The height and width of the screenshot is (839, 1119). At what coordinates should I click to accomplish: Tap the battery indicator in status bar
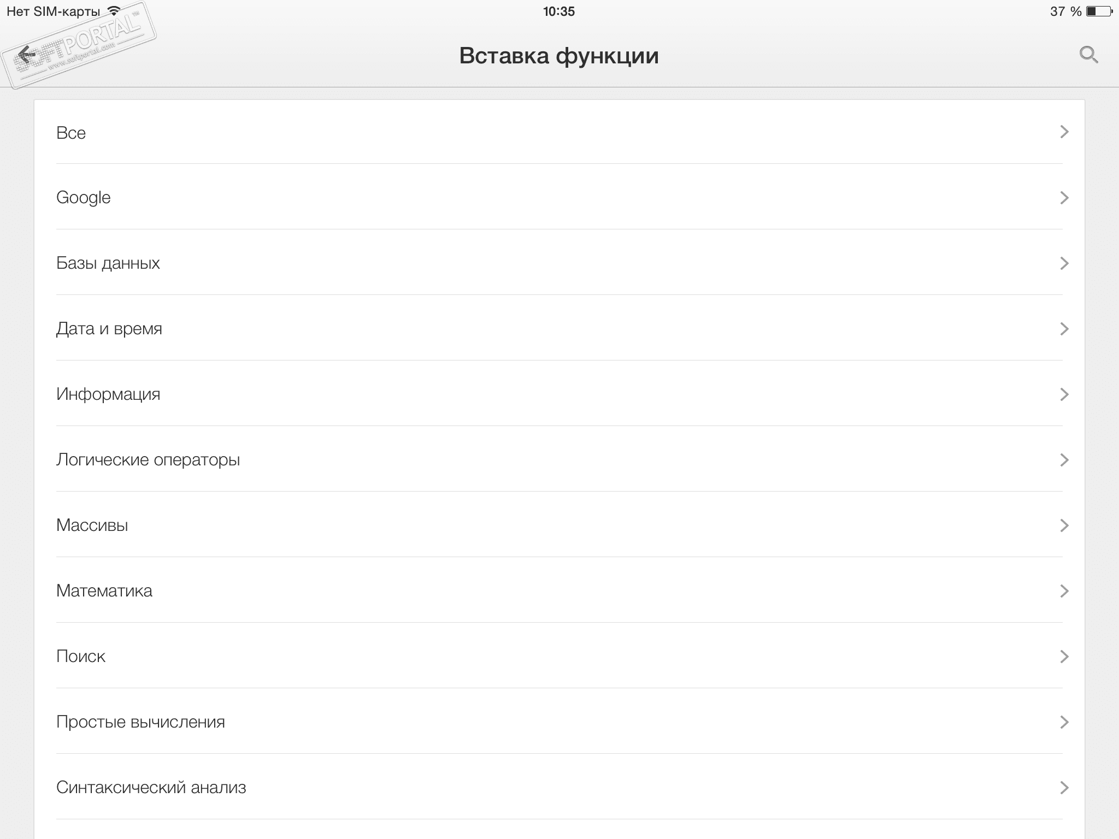(x=1099, y=11)
